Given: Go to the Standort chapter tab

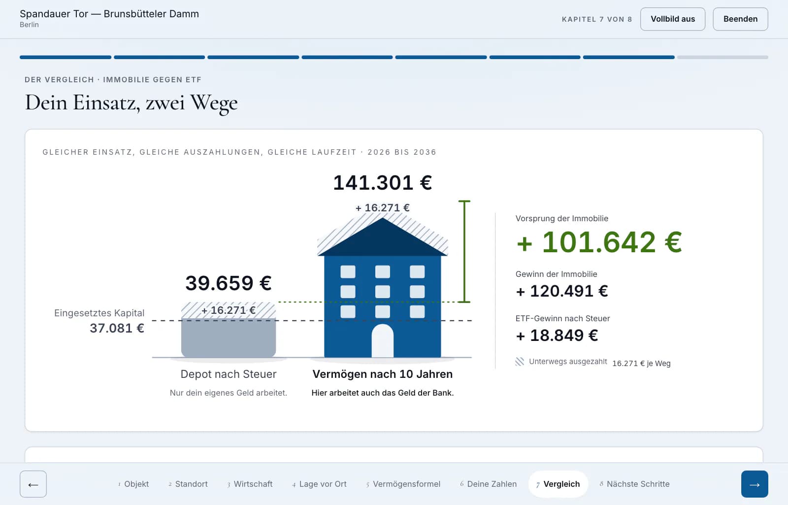Looking at the screenshot, I should pos(188,484).
